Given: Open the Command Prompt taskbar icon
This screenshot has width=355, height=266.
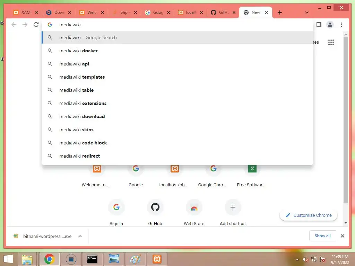Looking at the screenshot, I should tap(92, 259).
